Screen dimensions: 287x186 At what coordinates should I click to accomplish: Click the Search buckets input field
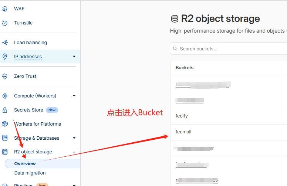click(229, 49)
